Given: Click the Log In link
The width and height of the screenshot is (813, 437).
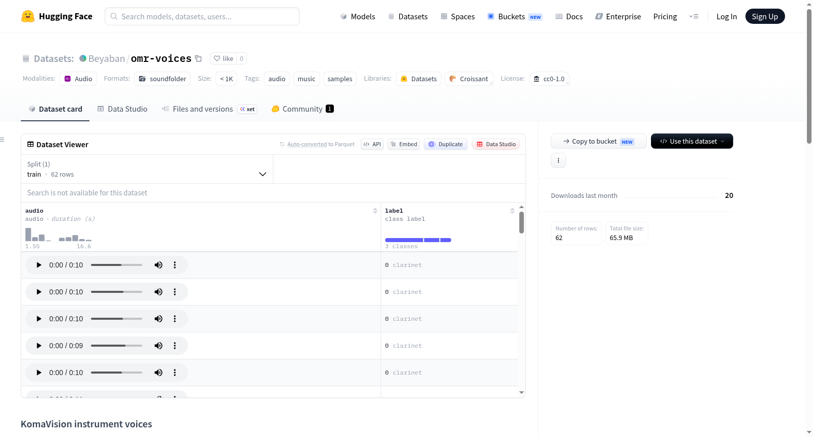Looking at the screenshot, I should tap(727, 17).
